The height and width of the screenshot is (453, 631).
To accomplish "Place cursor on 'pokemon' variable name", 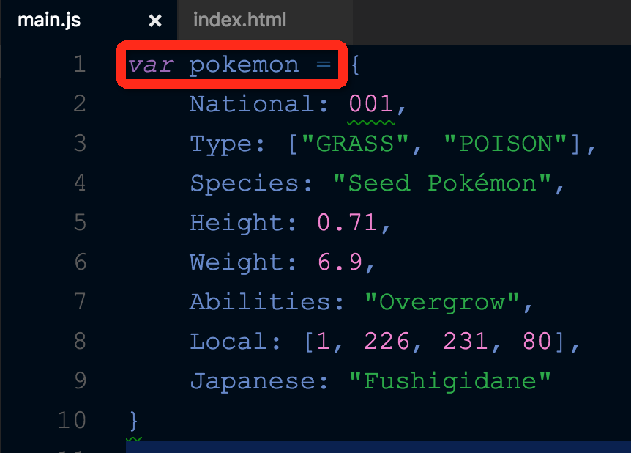I will click(x=244, y=65).
